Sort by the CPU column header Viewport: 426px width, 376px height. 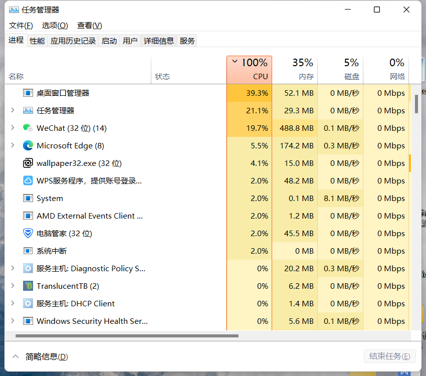[250, 70]
